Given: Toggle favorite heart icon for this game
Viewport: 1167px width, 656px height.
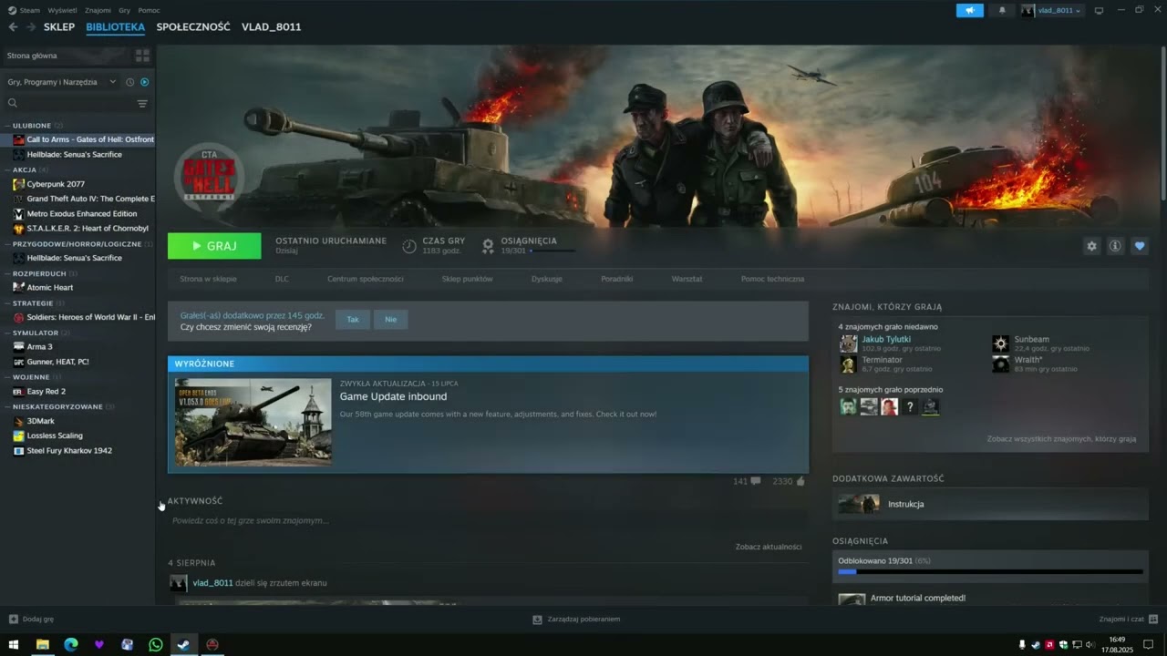Looking at the screenshot, I should tap(1139, 246).
